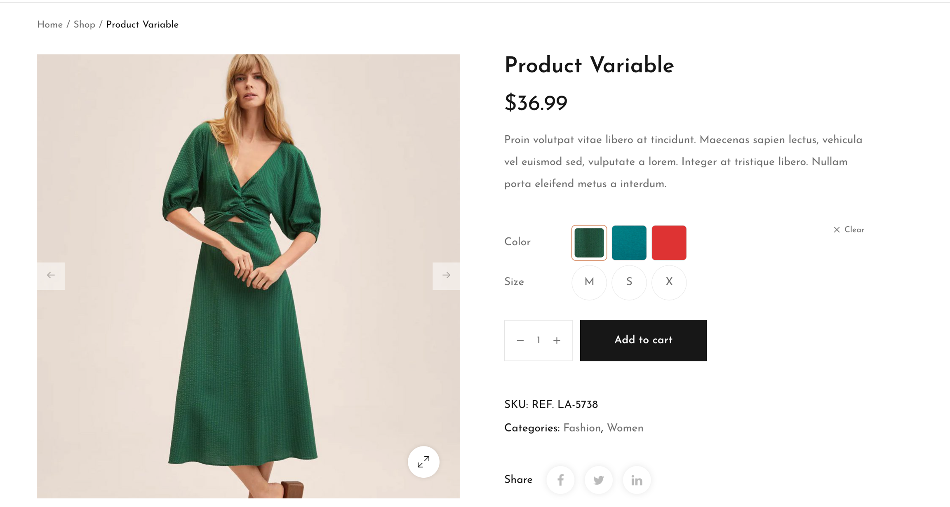Choose size S option
This screenshot has height=507, width=950.
629,282
